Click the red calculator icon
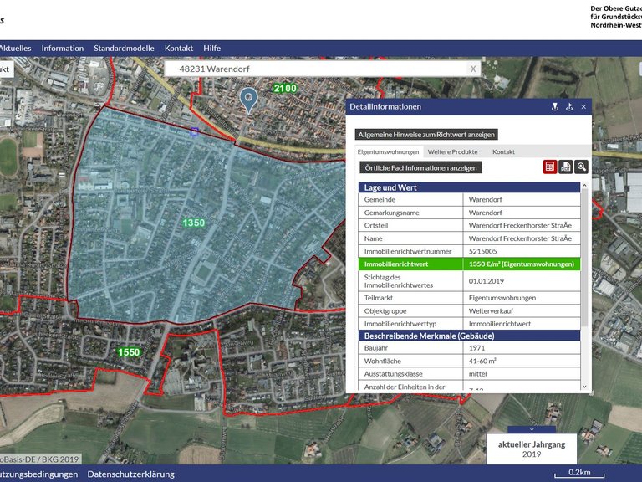642x482 pixels. (550, 167)
